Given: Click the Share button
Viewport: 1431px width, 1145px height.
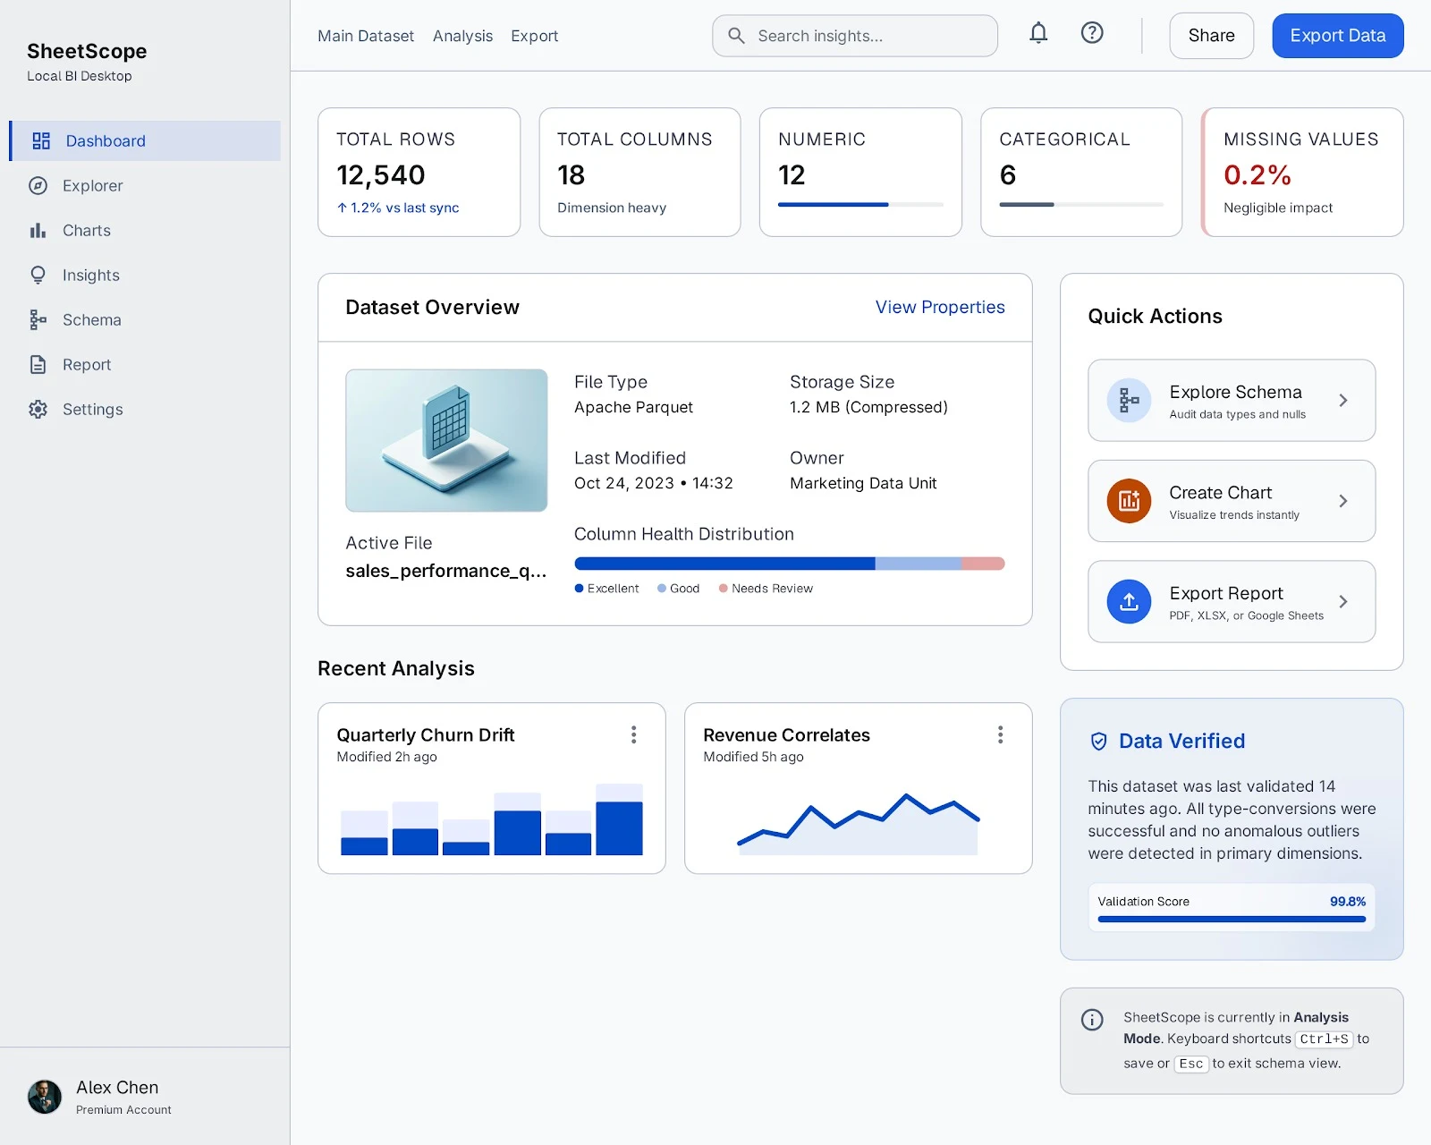Looking at the screenshot, I should click(x=1211, y=36).
